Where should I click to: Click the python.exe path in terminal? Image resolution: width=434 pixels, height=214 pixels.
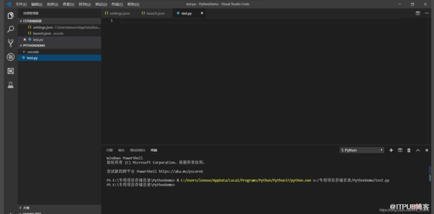[246, 180]
